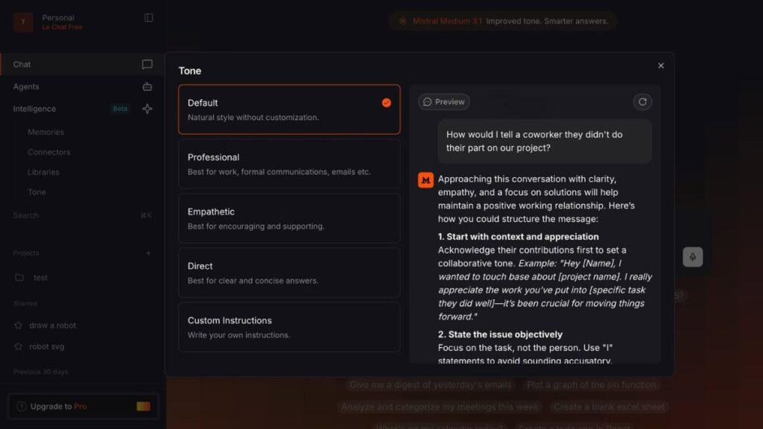
Task: Open the Personal workspace switcher
Action: 60,22
